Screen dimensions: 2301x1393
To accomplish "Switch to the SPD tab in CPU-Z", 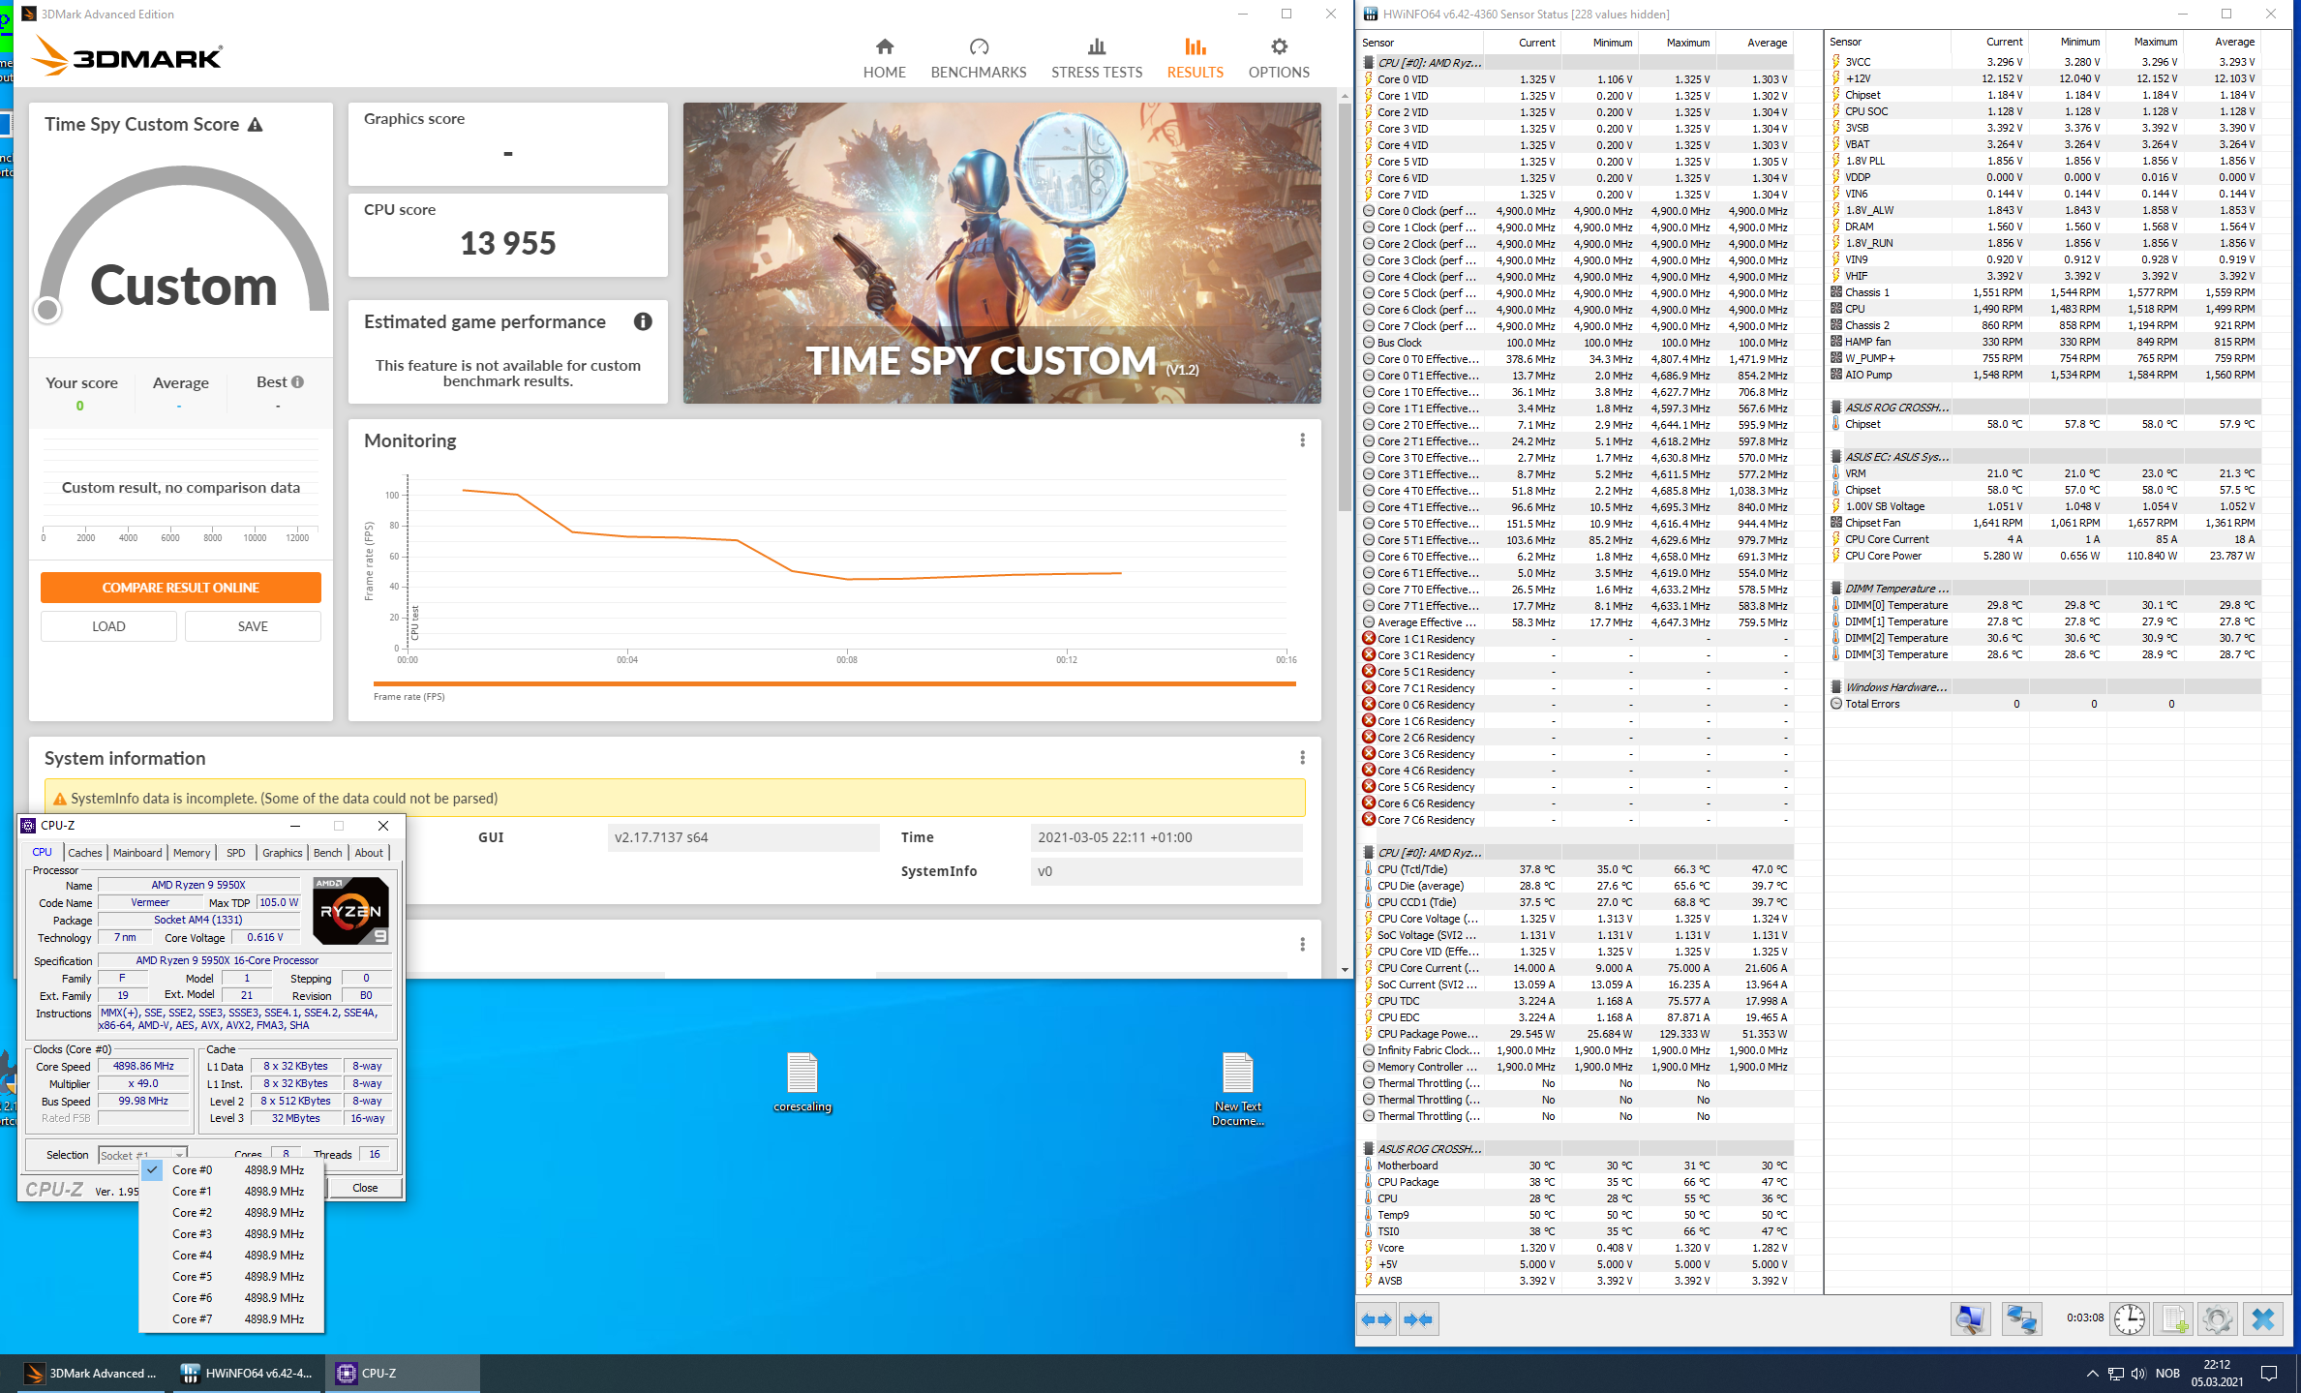I will tap(236, 853).
